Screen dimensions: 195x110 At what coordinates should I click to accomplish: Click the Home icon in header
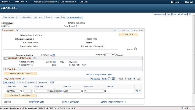click(172, 2)
